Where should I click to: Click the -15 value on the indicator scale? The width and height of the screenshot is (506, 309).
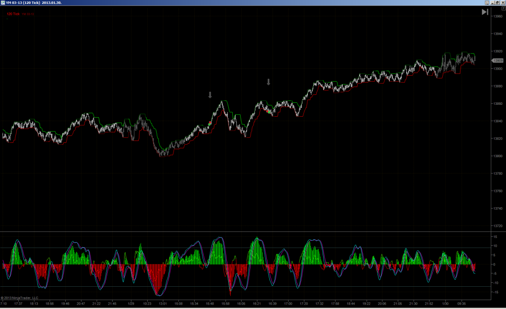click(x=495, y=292)
